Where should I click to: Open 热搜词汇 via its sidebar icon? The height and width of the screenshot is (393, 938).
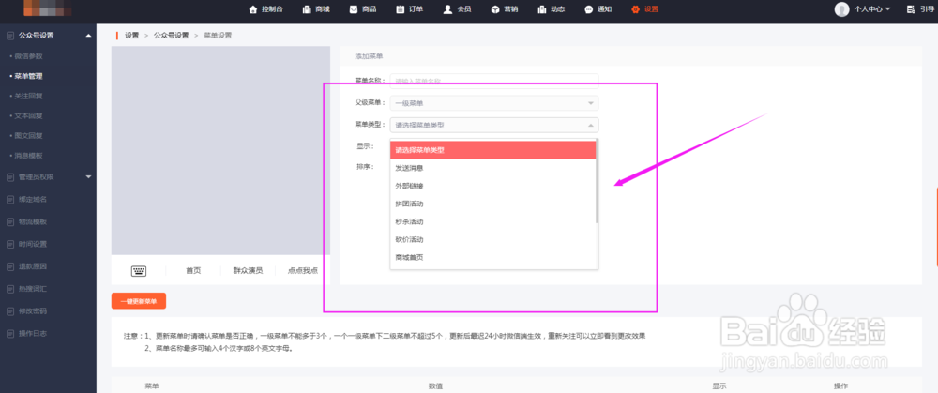point(10,288)
